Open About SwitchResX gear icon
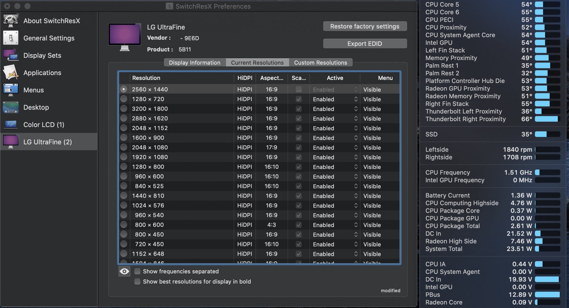 11,20
